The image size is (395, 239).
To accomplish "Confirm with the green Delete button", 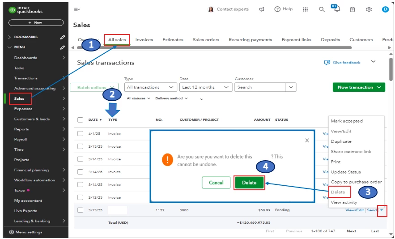I will point(249,183).
